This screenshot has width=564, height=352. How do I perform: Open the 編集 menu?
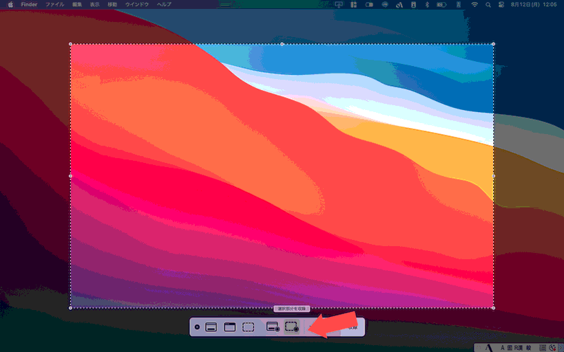[x=77, y=4]
